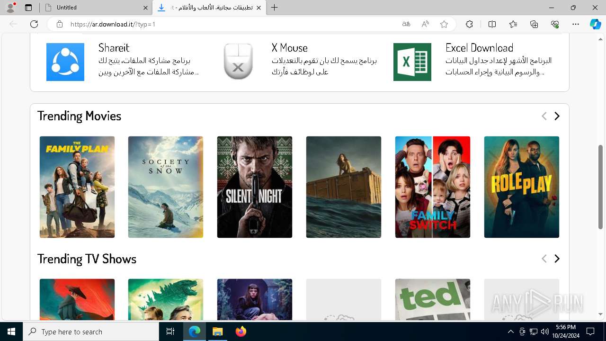Viewport: 606px width, 341px height.
Task: Show previous Trending TV Shows
Action: coord(544,259)
